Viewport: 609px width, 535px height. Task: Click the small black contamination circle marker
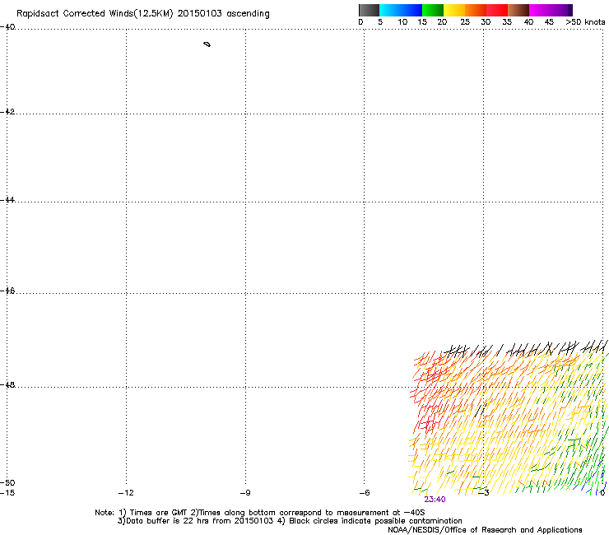click(207, 44)
